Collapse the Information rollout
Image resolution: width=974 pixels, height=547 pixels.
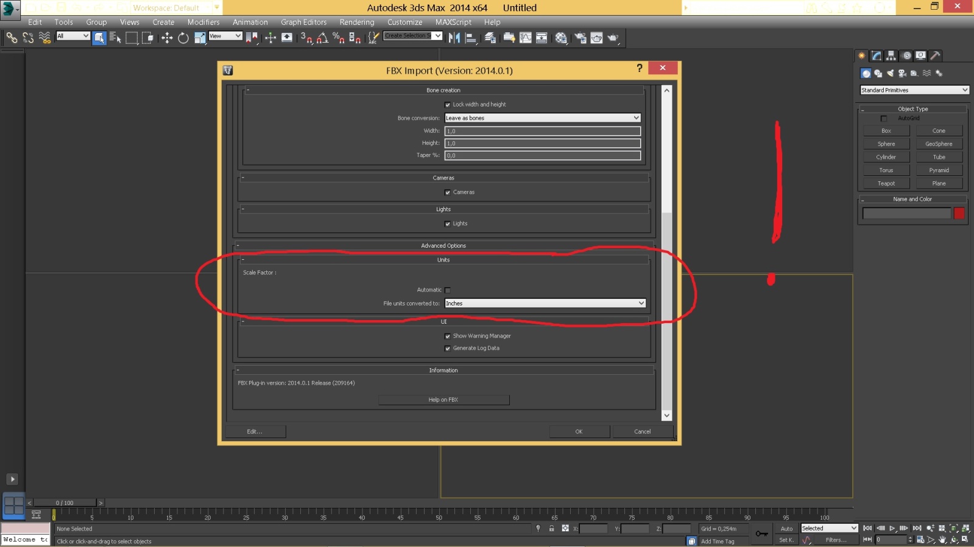click(x=443, y=370)
